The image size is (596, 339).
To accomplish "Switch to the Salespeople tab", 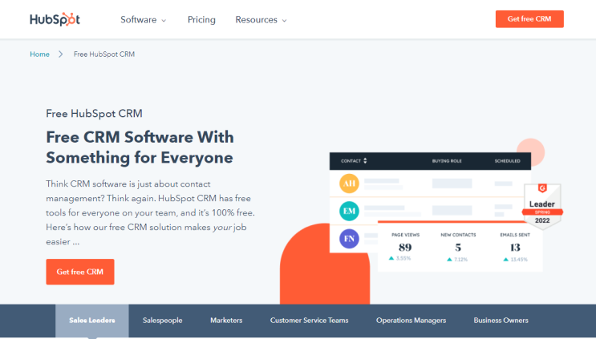I will point(162,321).
